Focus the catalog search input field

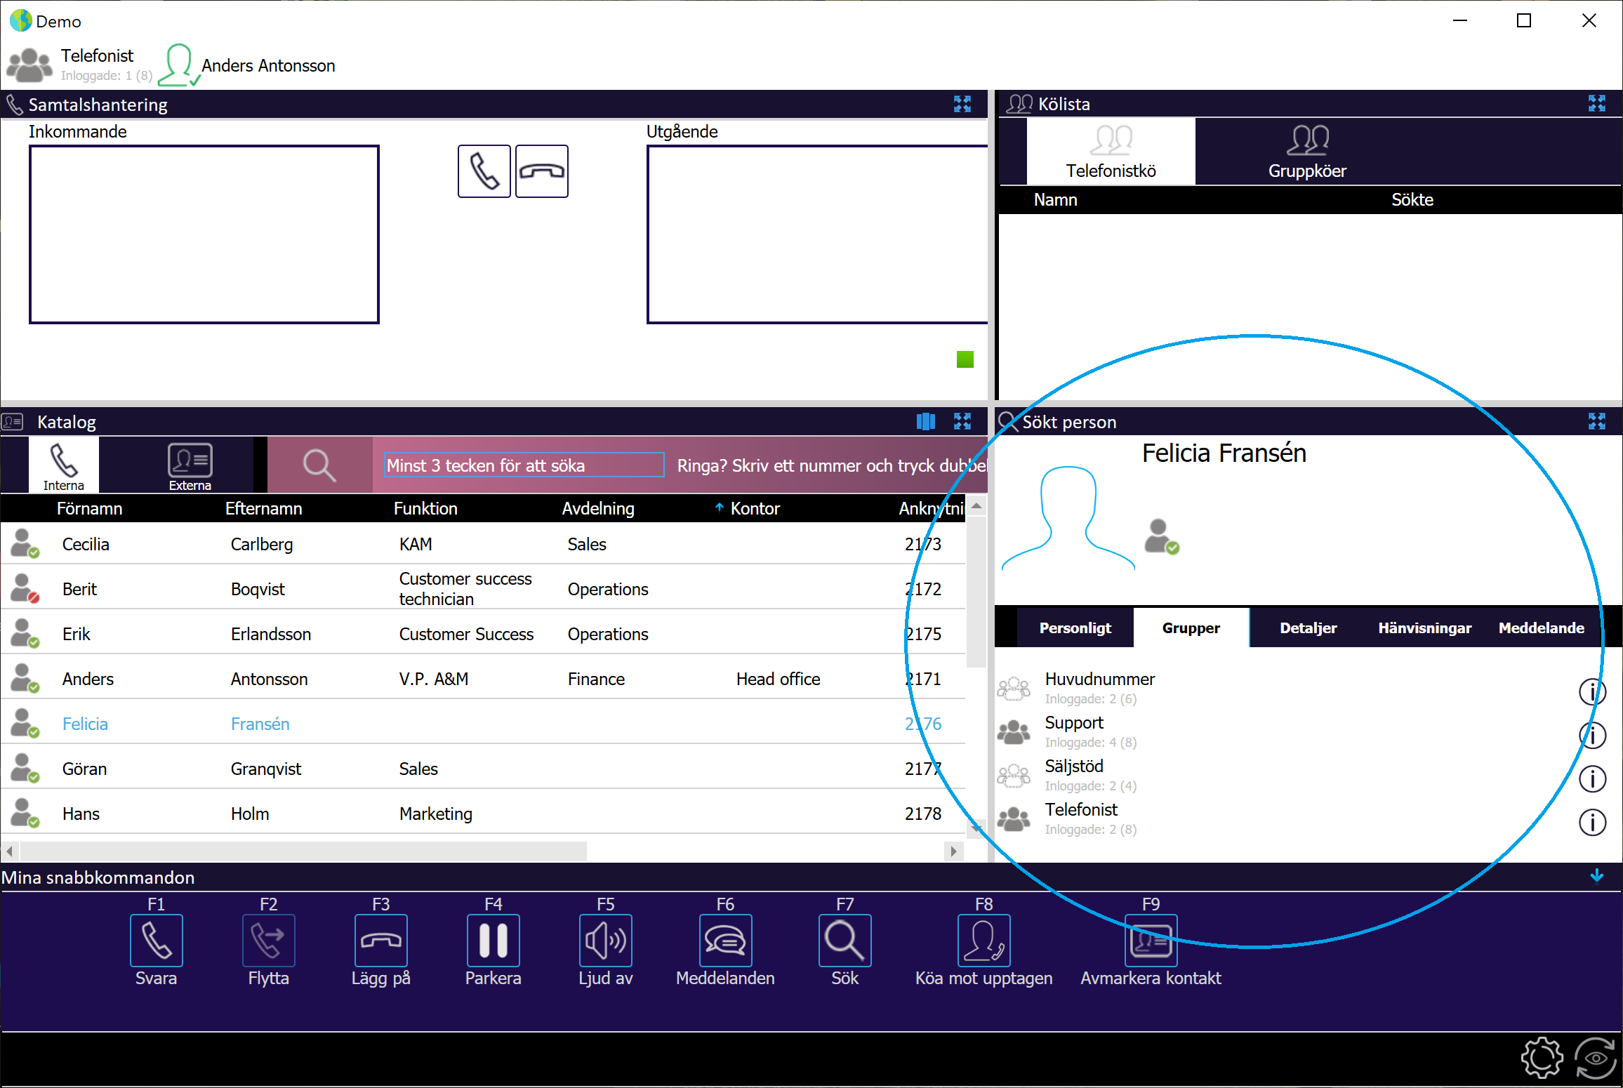(x=524, y=465)
